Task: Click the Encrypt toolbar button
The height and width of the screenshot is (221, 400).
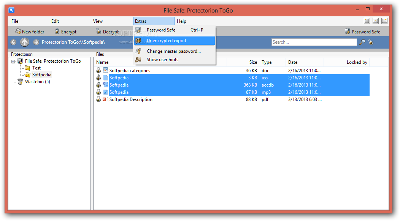Action: point(65,32)
